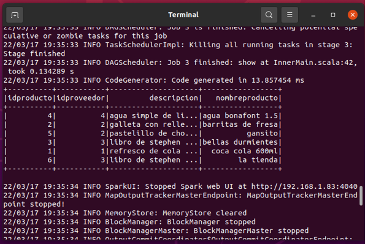This screenshot has width=368, height=244.
Task: Click the descripcion column header
Action: point(174,98)
